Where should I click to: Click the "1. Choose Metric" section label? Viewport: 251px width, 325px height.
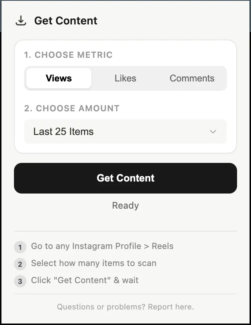(x=68, y=55)
